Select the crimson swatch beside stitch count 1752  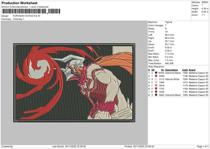point(156,89)
